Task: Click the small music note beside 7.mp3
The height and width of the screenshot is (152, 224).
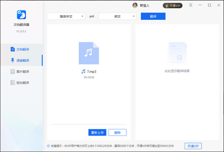Action: pos(83,71)
